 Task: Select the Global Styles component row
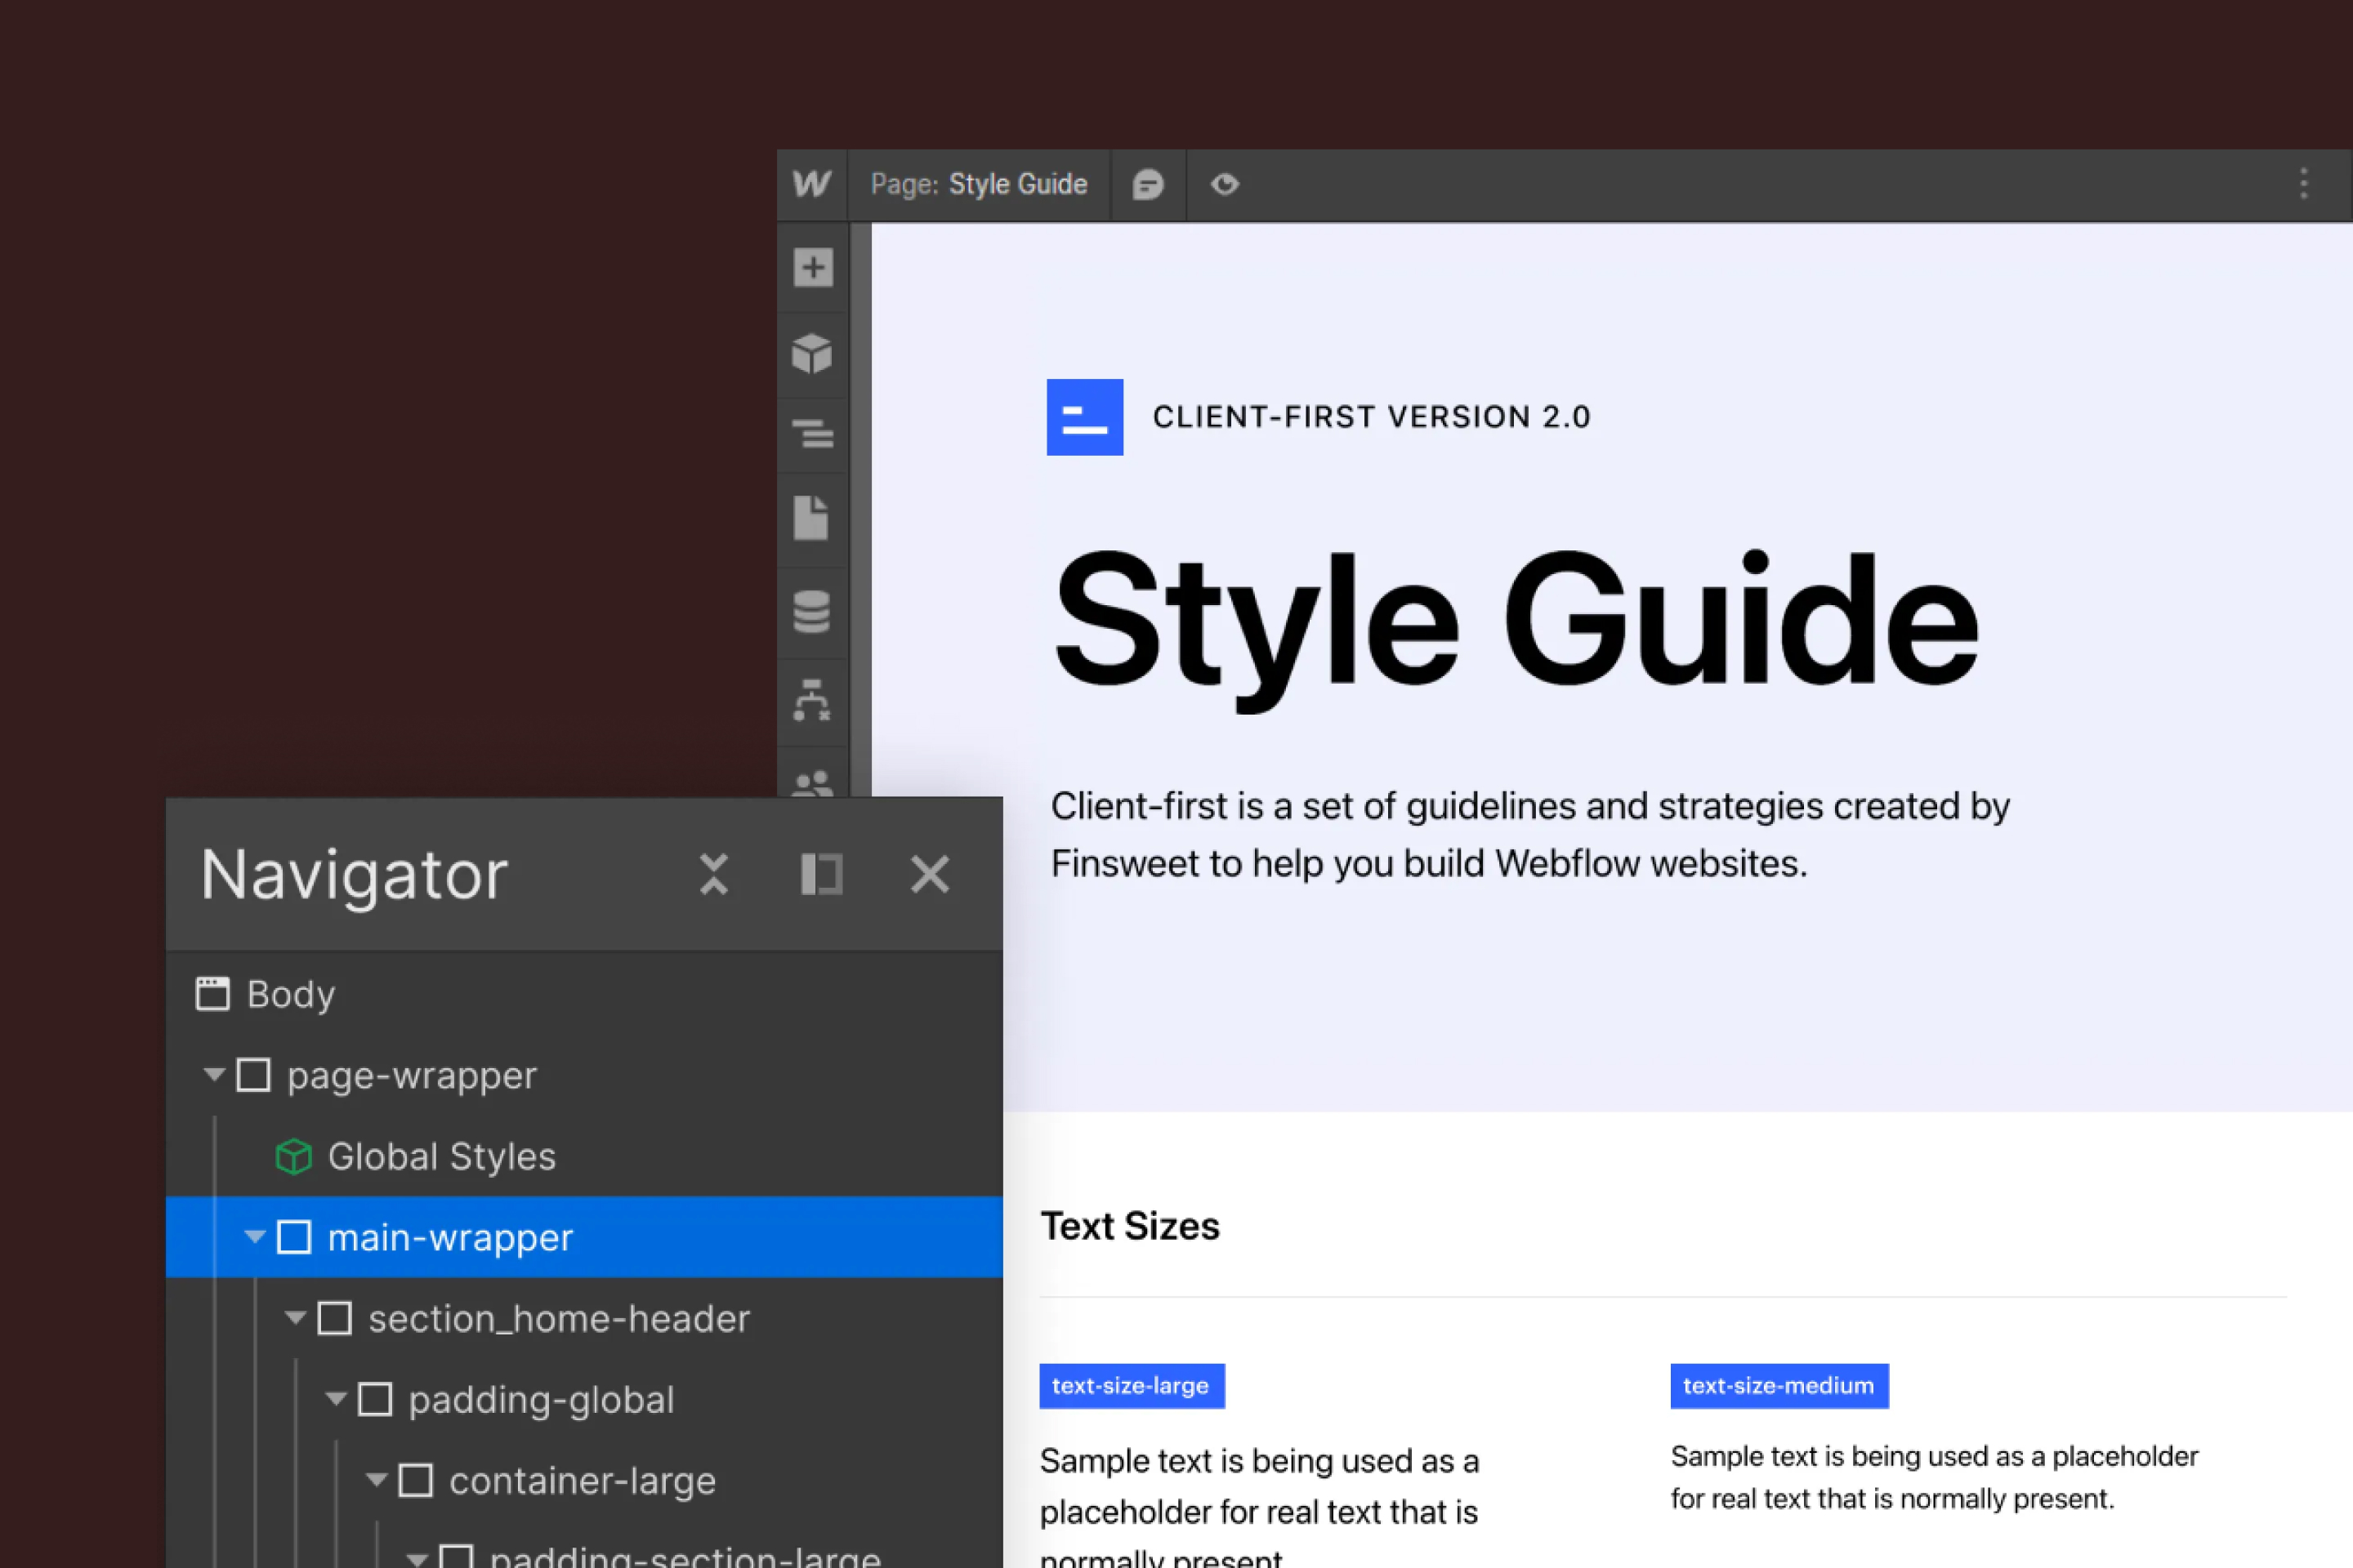pyautogui.click(x=584, y=1156)
